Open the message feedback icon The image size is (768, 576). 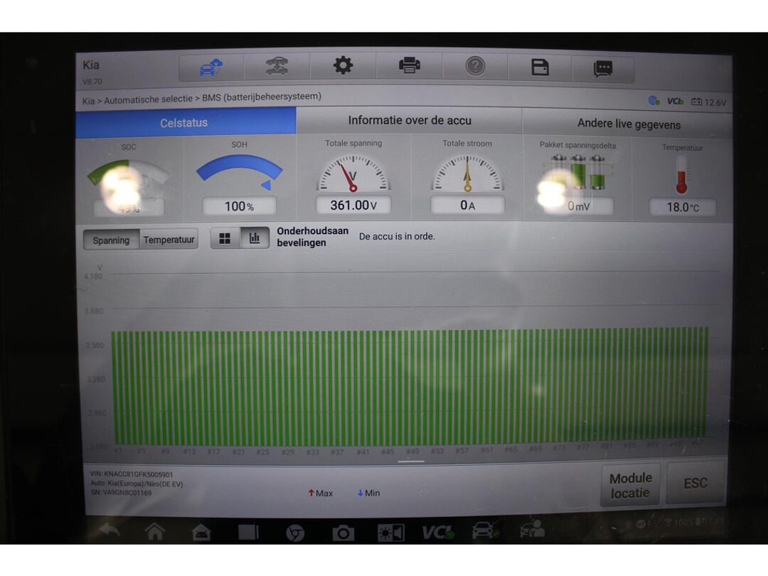[603, 68]
